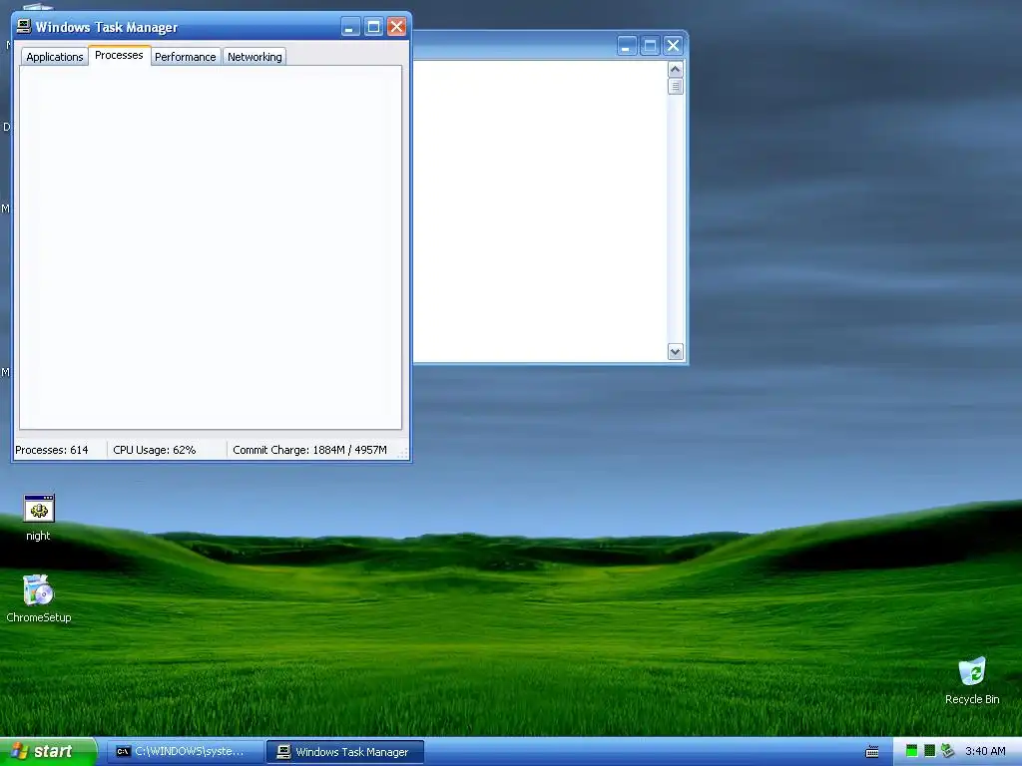The height and width of the screenshot is (766, 1022).
Task: Click the 3:40 AM system clock
Action: click(x=985, y=751)
